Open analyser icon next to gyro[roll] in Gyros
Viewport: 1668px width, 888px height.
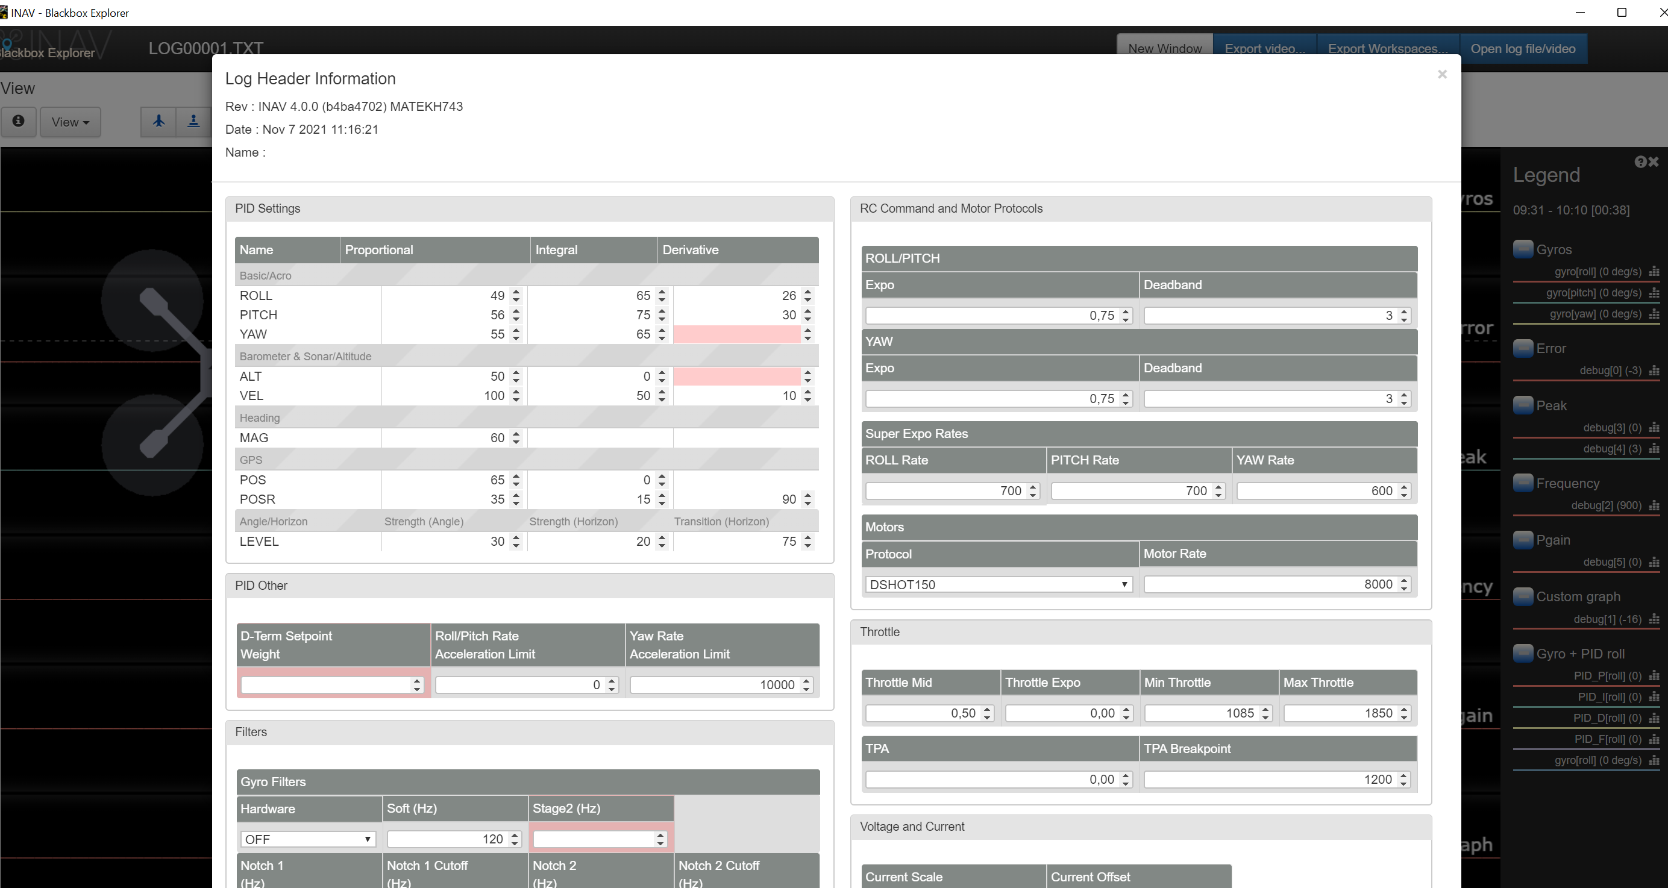coord(1654,272)
